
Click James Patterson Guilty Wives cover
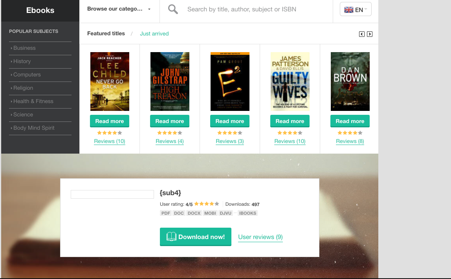[x=290, y=82]
